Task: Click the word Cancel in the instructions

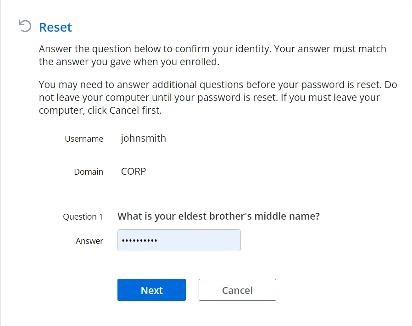Action: point(124,111)
